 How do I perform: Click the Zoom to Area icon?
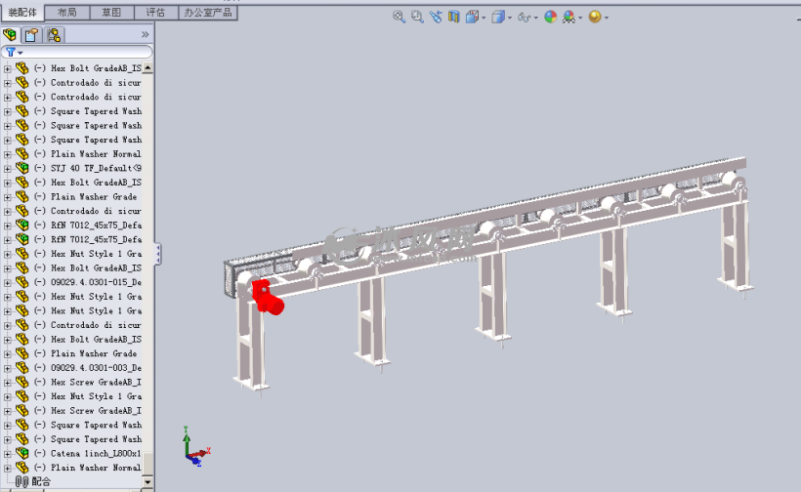tap(417, 17)
